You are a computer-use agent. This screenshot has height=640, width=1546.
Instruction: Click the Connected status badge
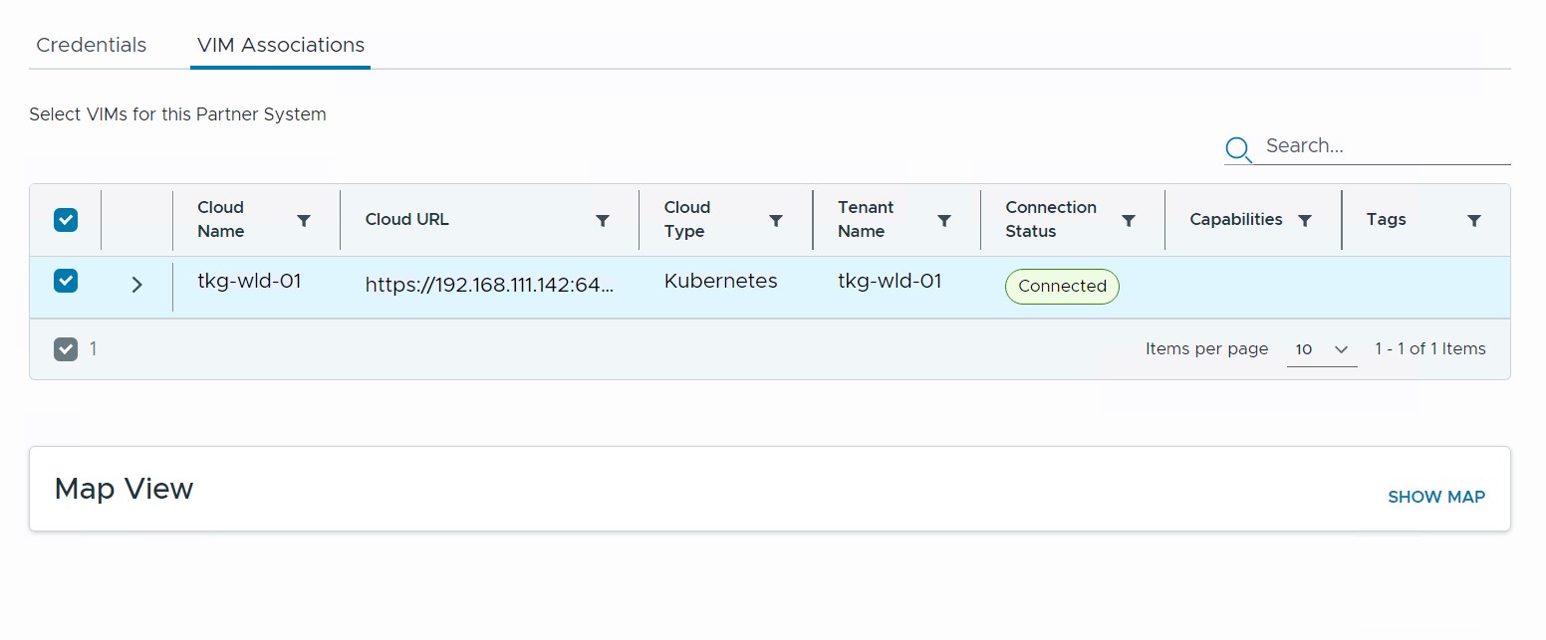(x=1062, y=286)
